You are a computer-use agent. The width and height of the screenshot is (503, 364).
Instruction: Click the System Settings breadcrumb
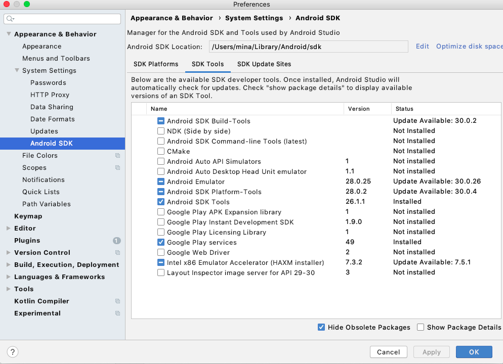254,18
